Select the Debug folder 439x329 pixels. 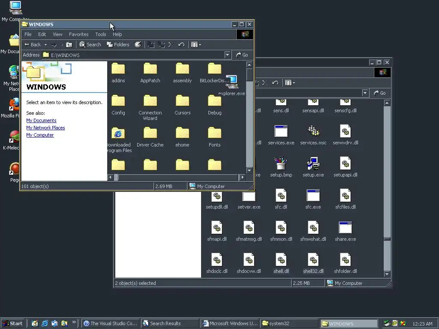214,105
